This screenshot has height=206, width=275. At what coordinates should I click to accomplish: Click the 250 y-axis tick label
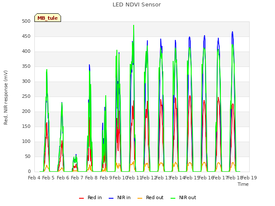(26, 96)
